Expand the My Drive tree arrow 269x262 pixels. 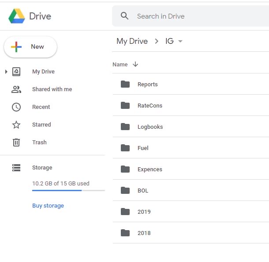(6, 72)
